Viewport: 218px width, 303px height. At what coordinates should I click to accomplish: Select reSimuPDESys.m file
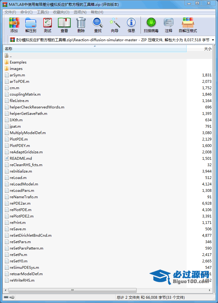point(24,267)
